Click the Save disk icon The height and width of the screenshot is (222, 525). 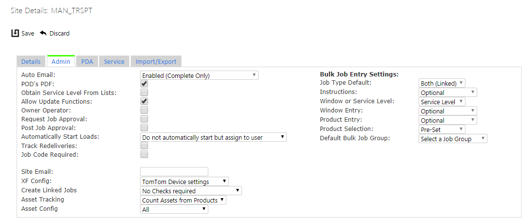pyautogui.click(x=15, y=33)
